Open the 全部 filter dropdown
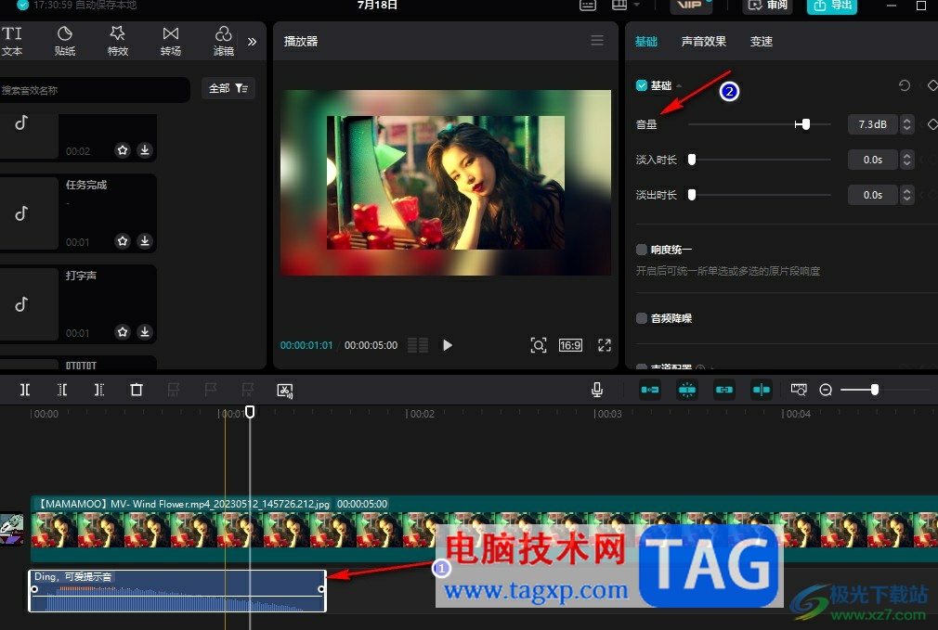This screenshot has width=938, height=630. tap(228, 88)
